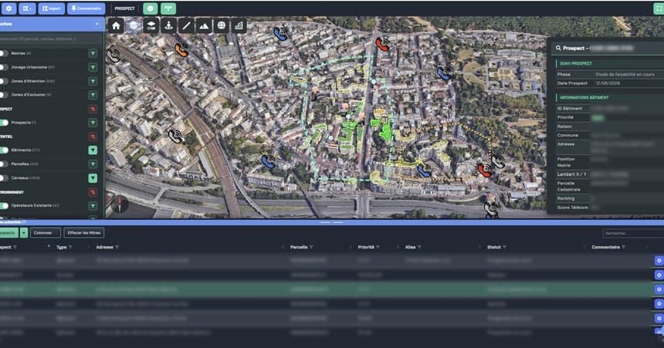
Task: Click the Colonnes button
Action: click(x=46, y=233)
